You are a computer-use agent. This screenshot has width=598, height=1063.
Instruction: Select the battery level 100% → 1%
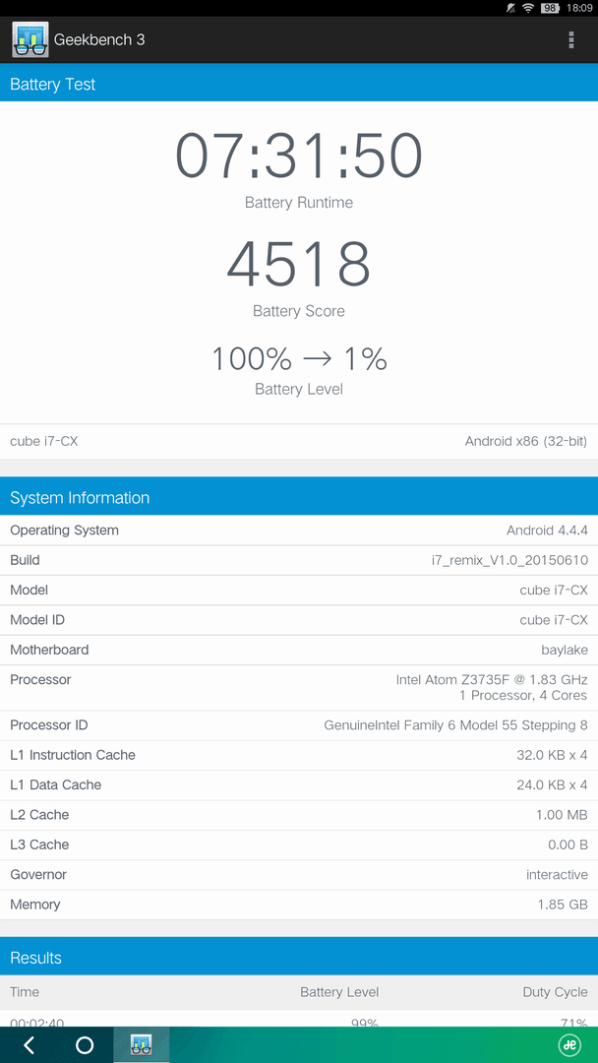[x=299, y=358]
